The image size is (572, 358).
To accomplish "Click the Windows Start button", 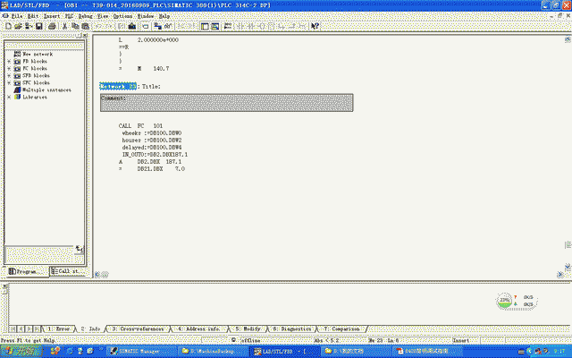I will coord(18,350).
